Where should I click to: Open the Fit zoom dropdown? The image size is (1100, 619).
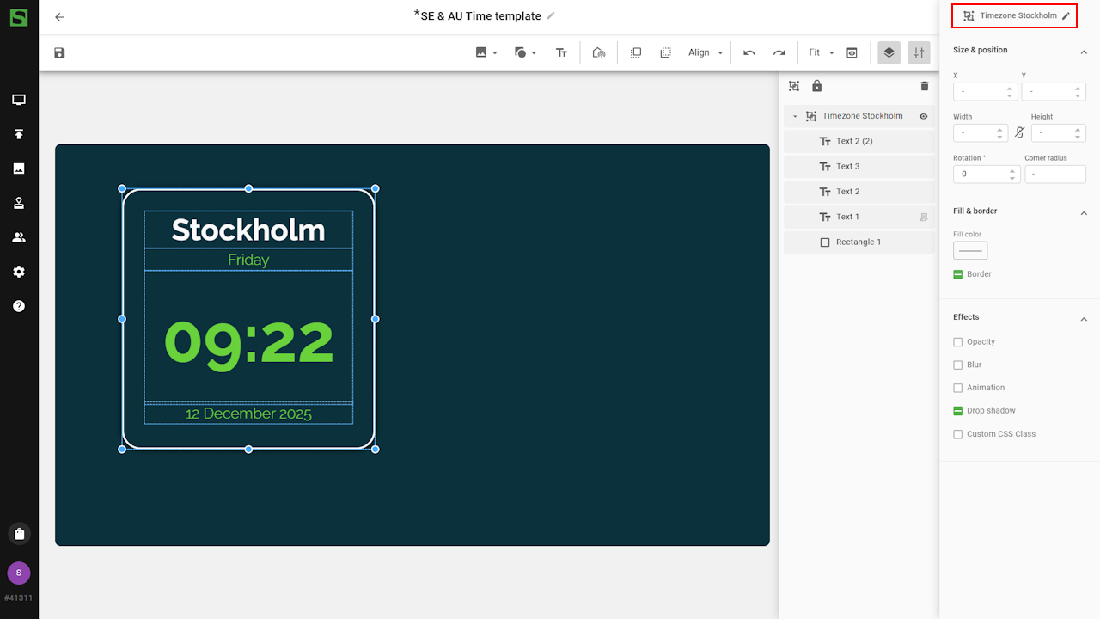[x=821, y=52]
